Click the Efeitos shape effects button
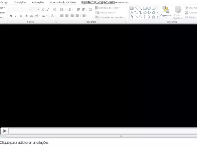Screen dimensions: 197x147 point(191,17)
